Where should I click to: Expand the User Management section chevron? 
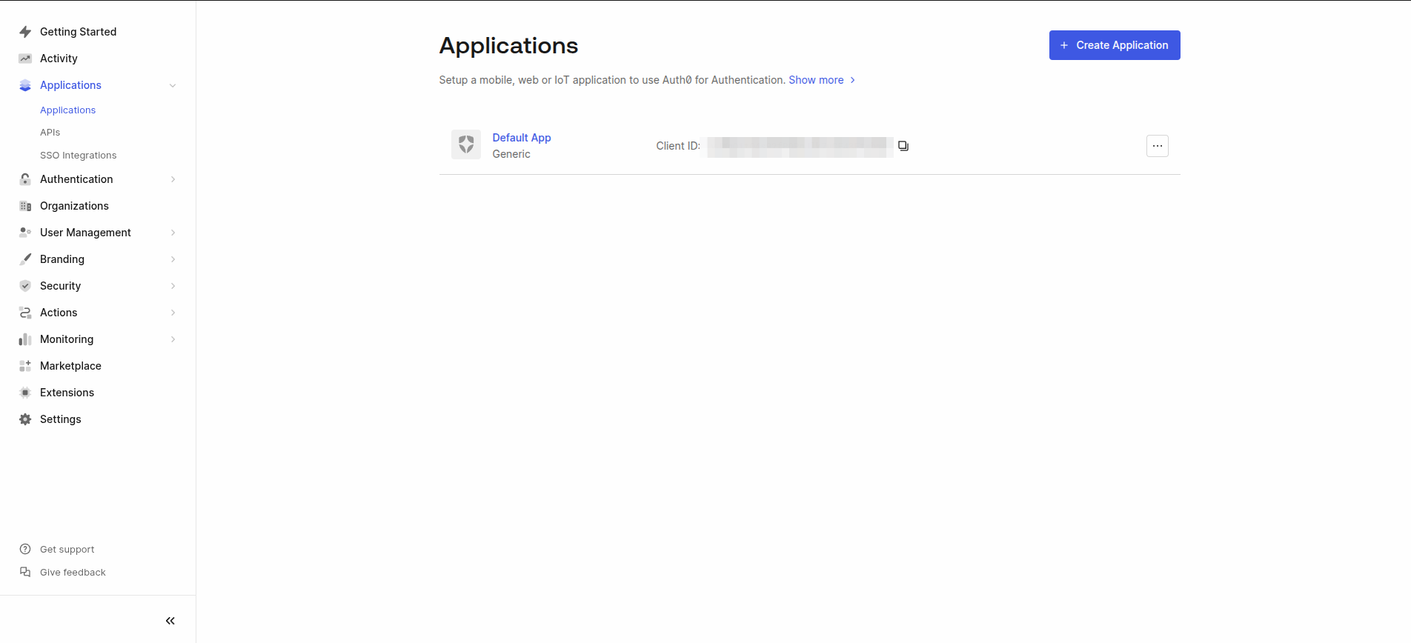click(173, 233)
